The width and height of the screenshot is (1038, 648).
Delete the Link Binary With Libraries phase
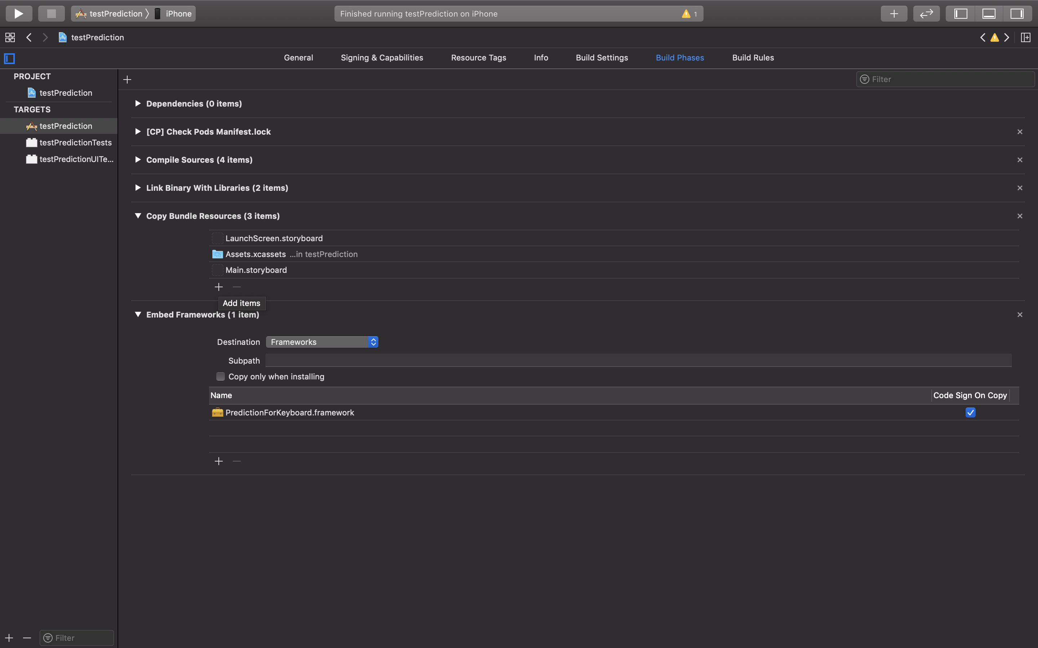(1020, 188)
